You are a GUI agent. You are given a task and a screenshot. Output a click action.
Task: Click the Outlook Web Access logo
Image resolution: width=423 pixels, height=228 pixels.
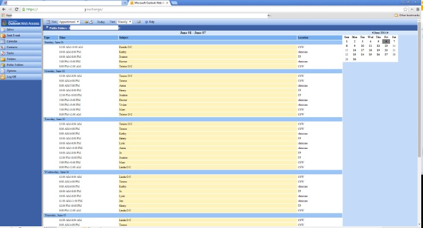coord(21,23)
